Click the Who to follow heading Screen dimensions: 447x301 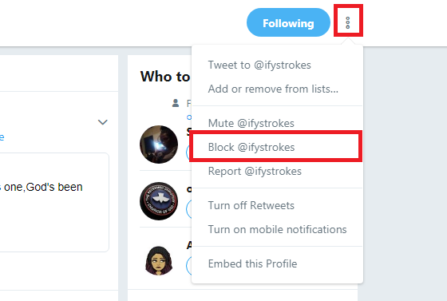click(165, 77)
